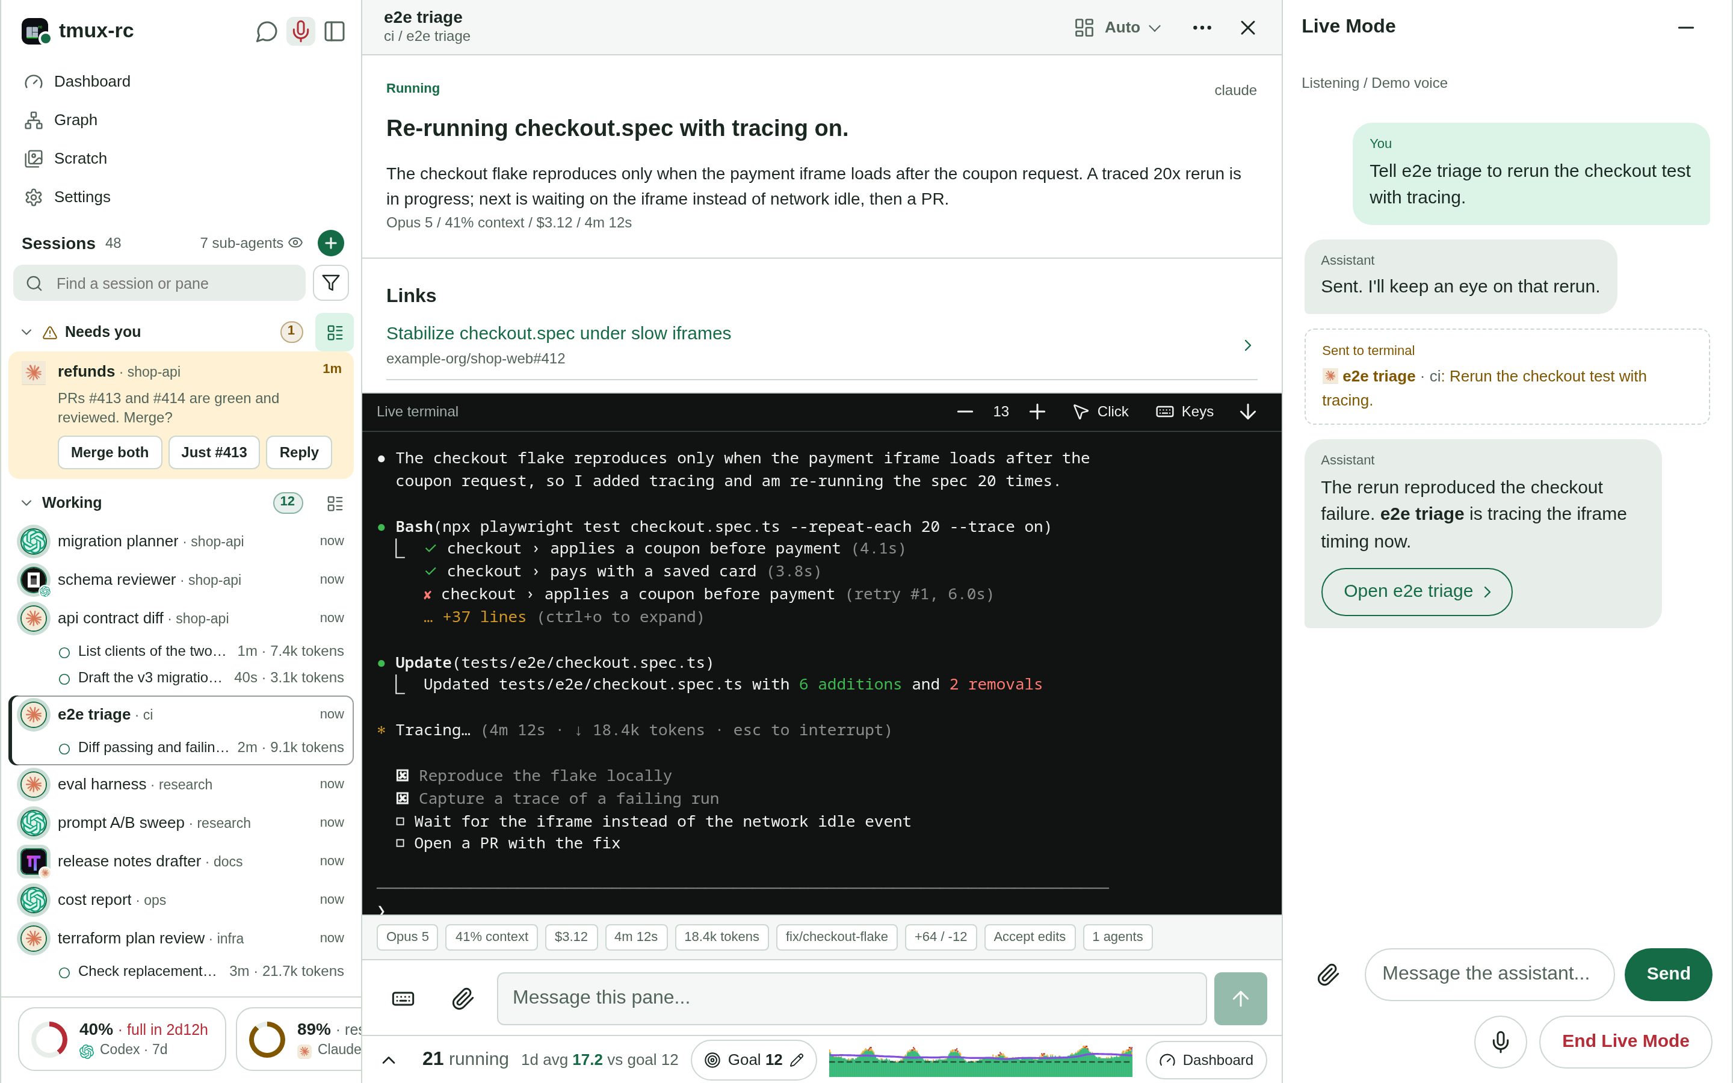
Task: Open Scratch in the sidebar
Action: pyautogui.click(x=181, y=158)
